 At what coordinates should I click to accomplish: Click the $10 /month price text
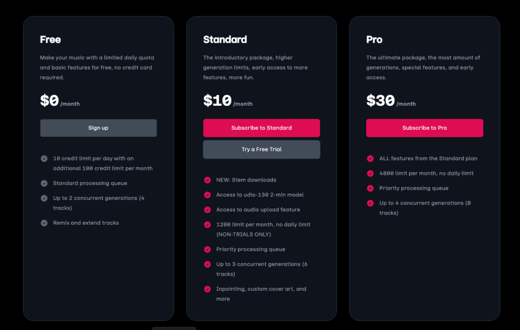coord(228,101)
